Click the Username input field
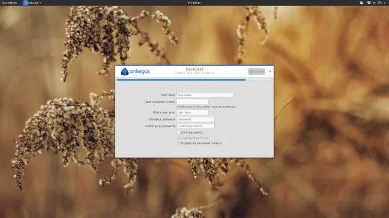The image size is (389, 218). [x=193, y=112]
